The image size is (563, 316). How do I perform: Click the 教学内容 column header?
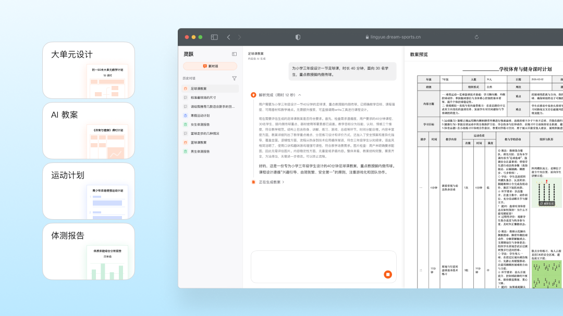pos(451,139)
